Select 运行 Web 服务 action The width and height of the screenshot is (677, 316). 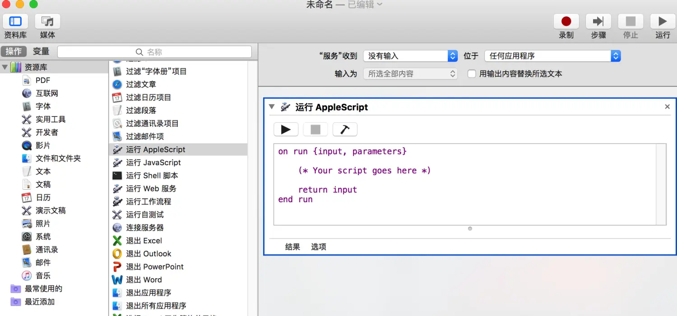[178, 189]
